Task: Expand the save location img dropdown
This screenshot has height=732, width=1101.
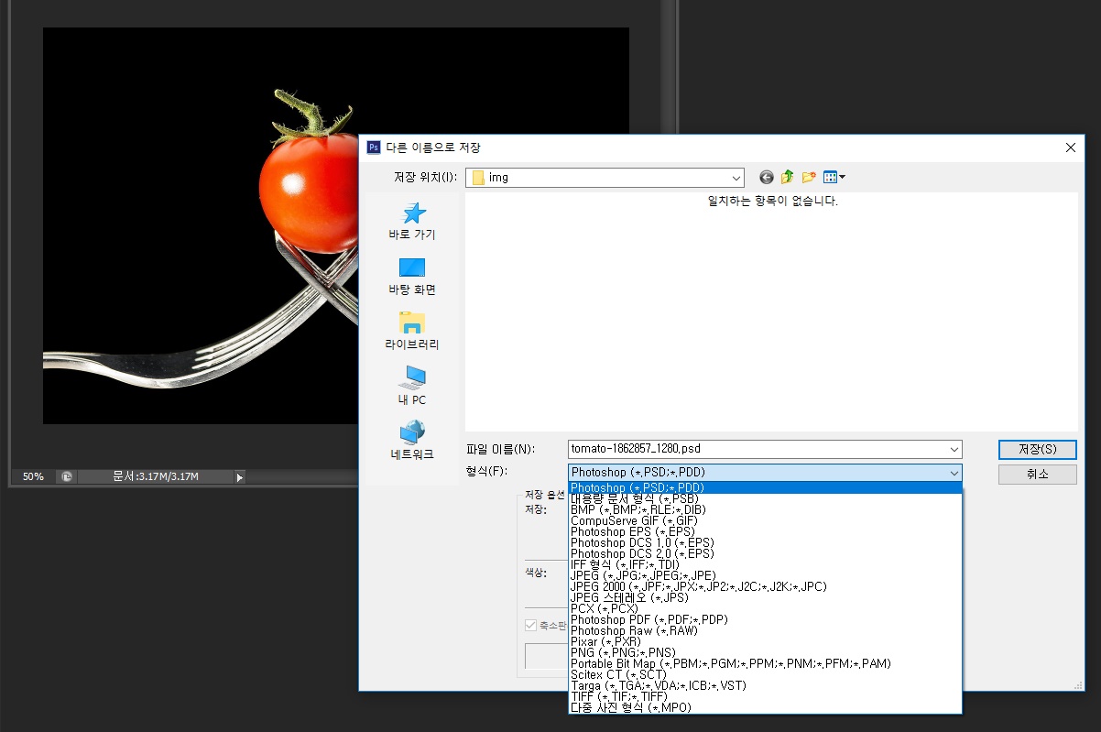Action: coord(736,178)
